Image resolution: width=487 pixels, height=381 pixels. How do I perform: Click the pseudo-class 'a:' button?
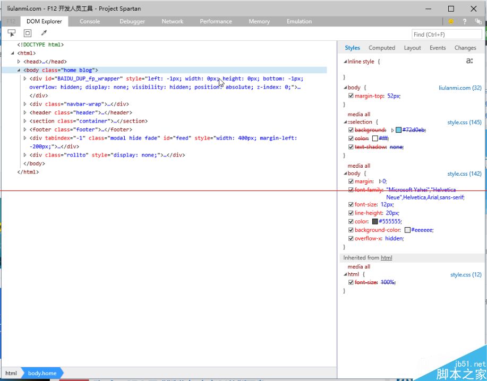pos(469,62)
